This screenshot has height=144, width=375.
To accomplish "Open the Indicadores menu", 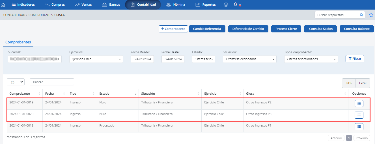I will [23, 5].
